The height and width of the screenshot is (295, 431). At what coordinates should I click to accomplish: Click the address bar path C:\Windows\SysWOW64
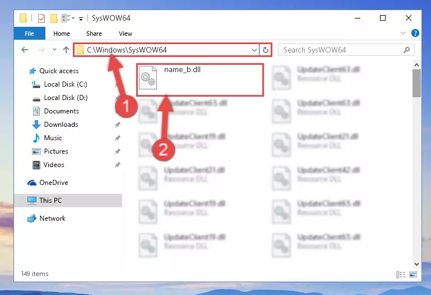[x=127, y=50]
